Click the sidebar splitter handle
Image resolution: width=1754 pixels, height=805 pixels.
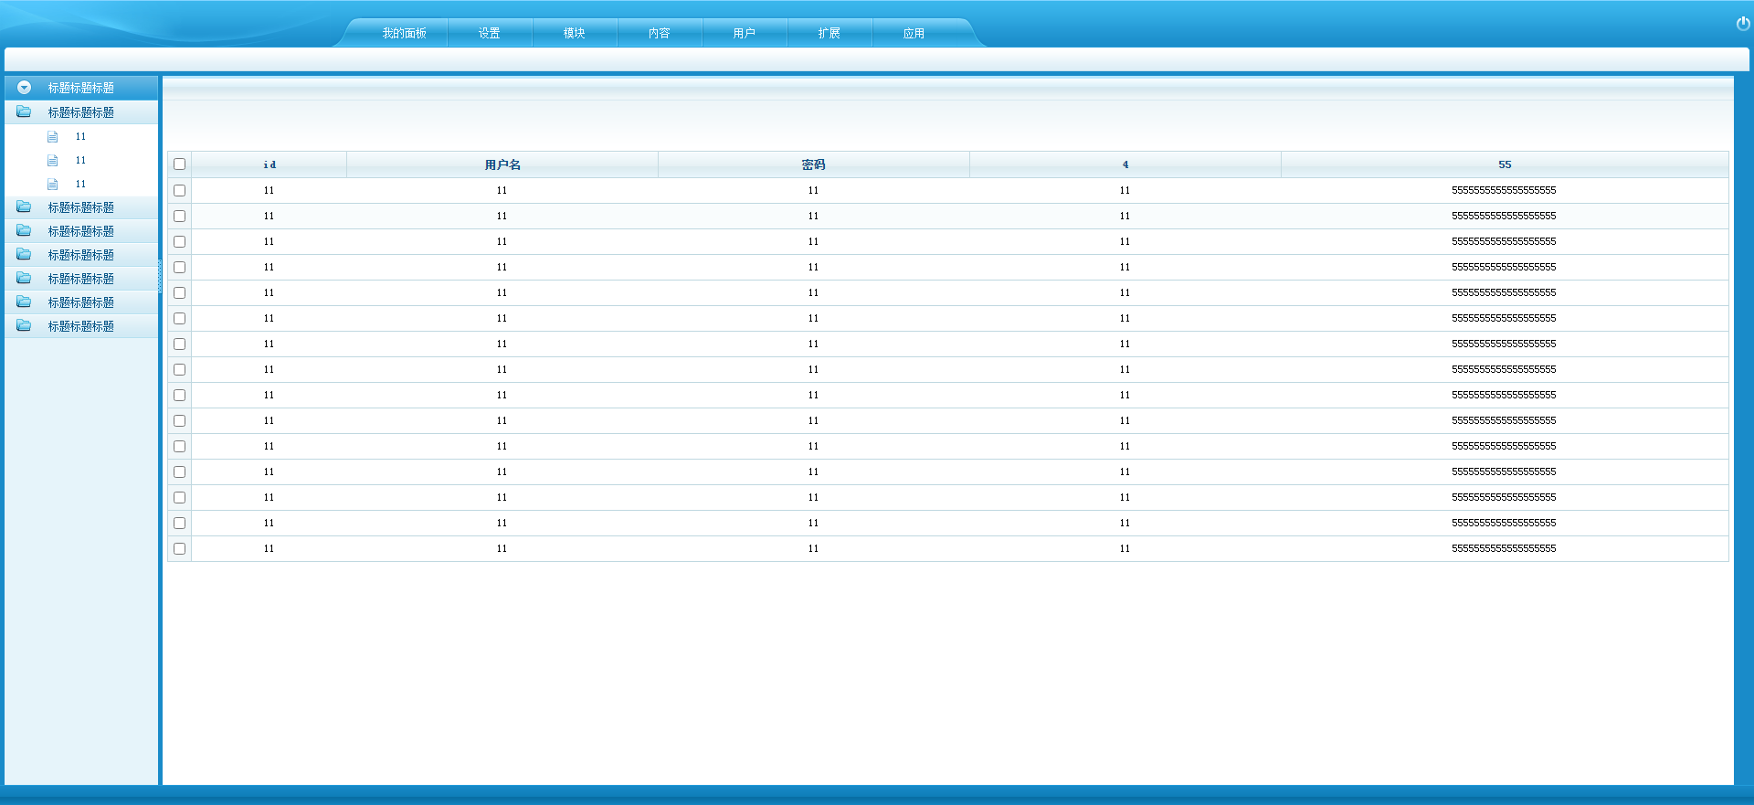click(160, 277)
